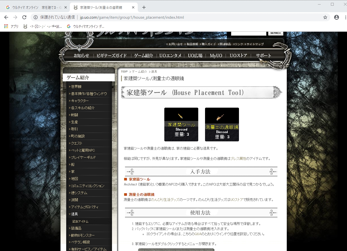This screenshot has height=251, width=347.
Task: Reload the page with the refresh icon
Action: tap(24, 17)
